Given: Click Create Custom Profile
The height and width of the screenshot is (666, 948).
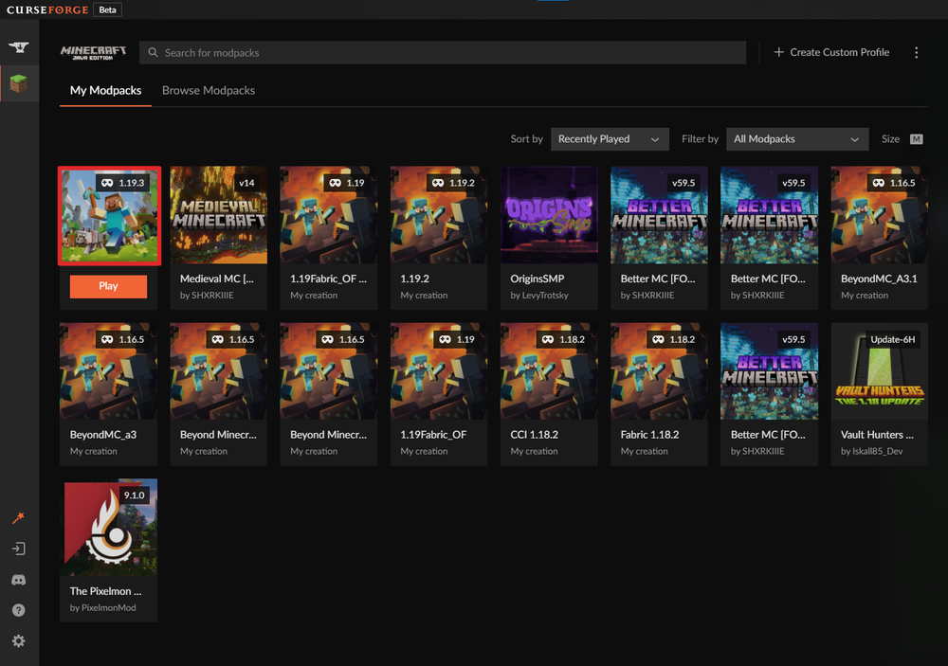Looking at the screenshot, I should click(831, 53).
